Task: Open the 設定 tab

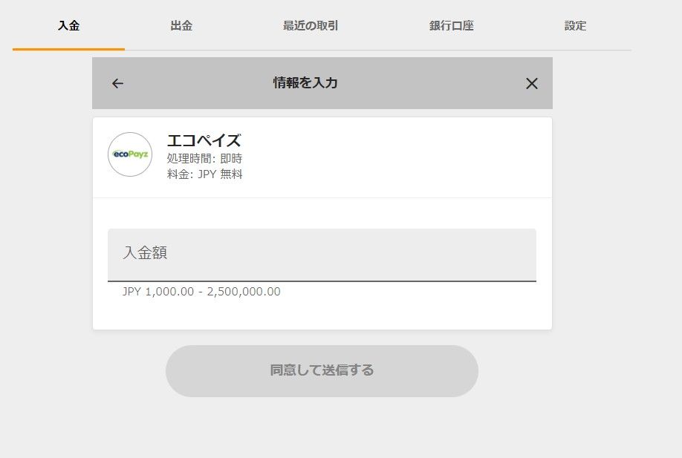Action: 575,26
